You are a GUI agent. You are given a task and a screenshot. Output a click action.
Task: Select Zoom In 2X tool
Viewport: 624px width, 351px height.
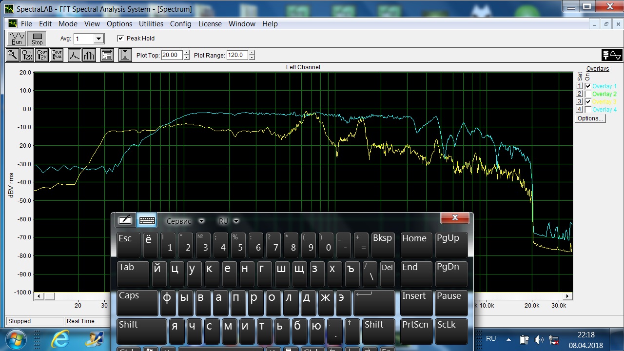point(27,55)
